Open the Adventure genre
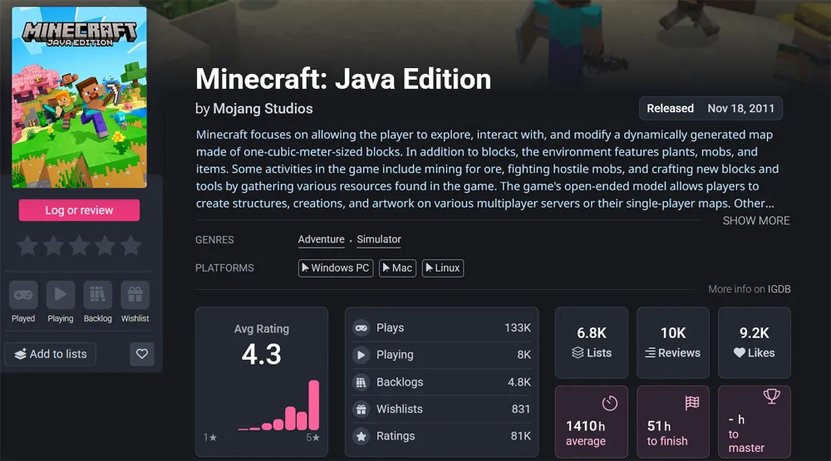The width and height of the screenshot is (831, 461). pyautogui.click(x=321, y=239)
